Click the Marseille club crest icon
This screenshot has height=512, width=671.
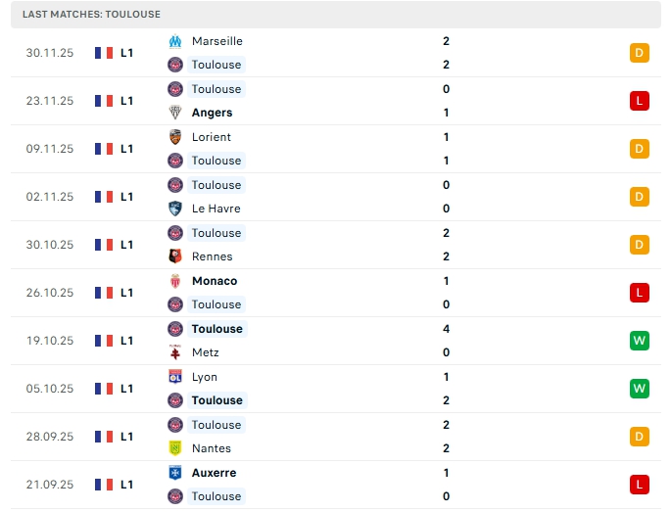click(175, 41)
